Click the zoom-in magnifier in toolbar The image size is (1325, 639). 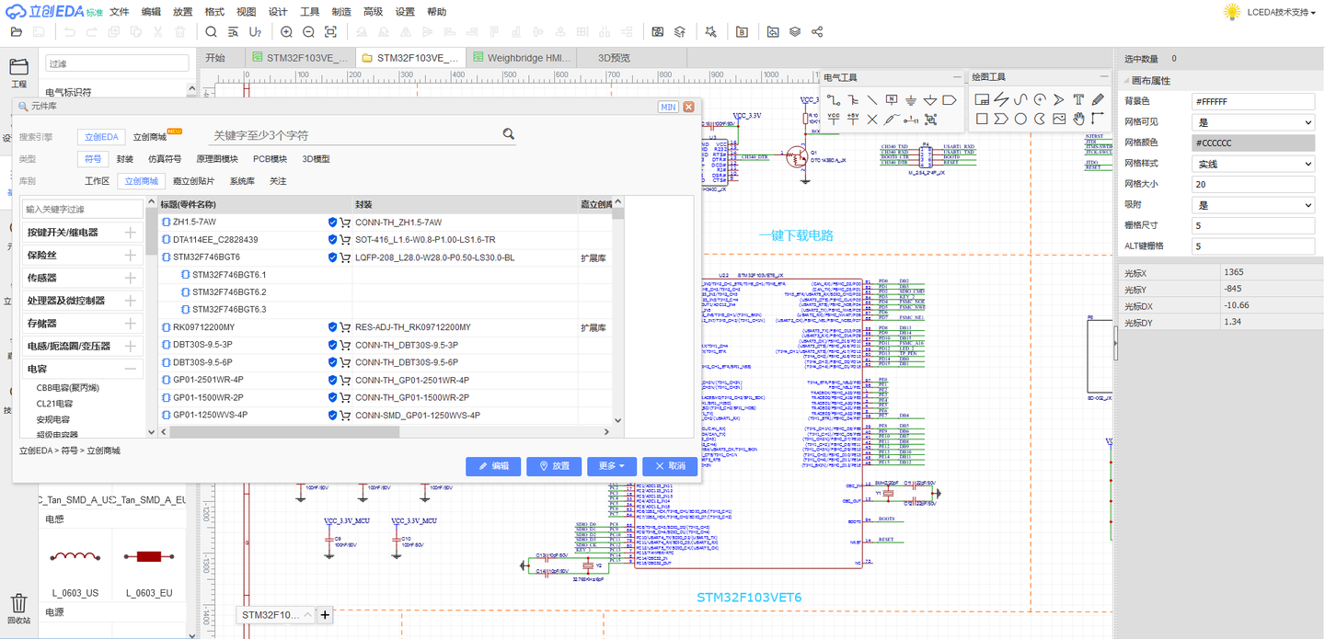[x=286, y=32]
